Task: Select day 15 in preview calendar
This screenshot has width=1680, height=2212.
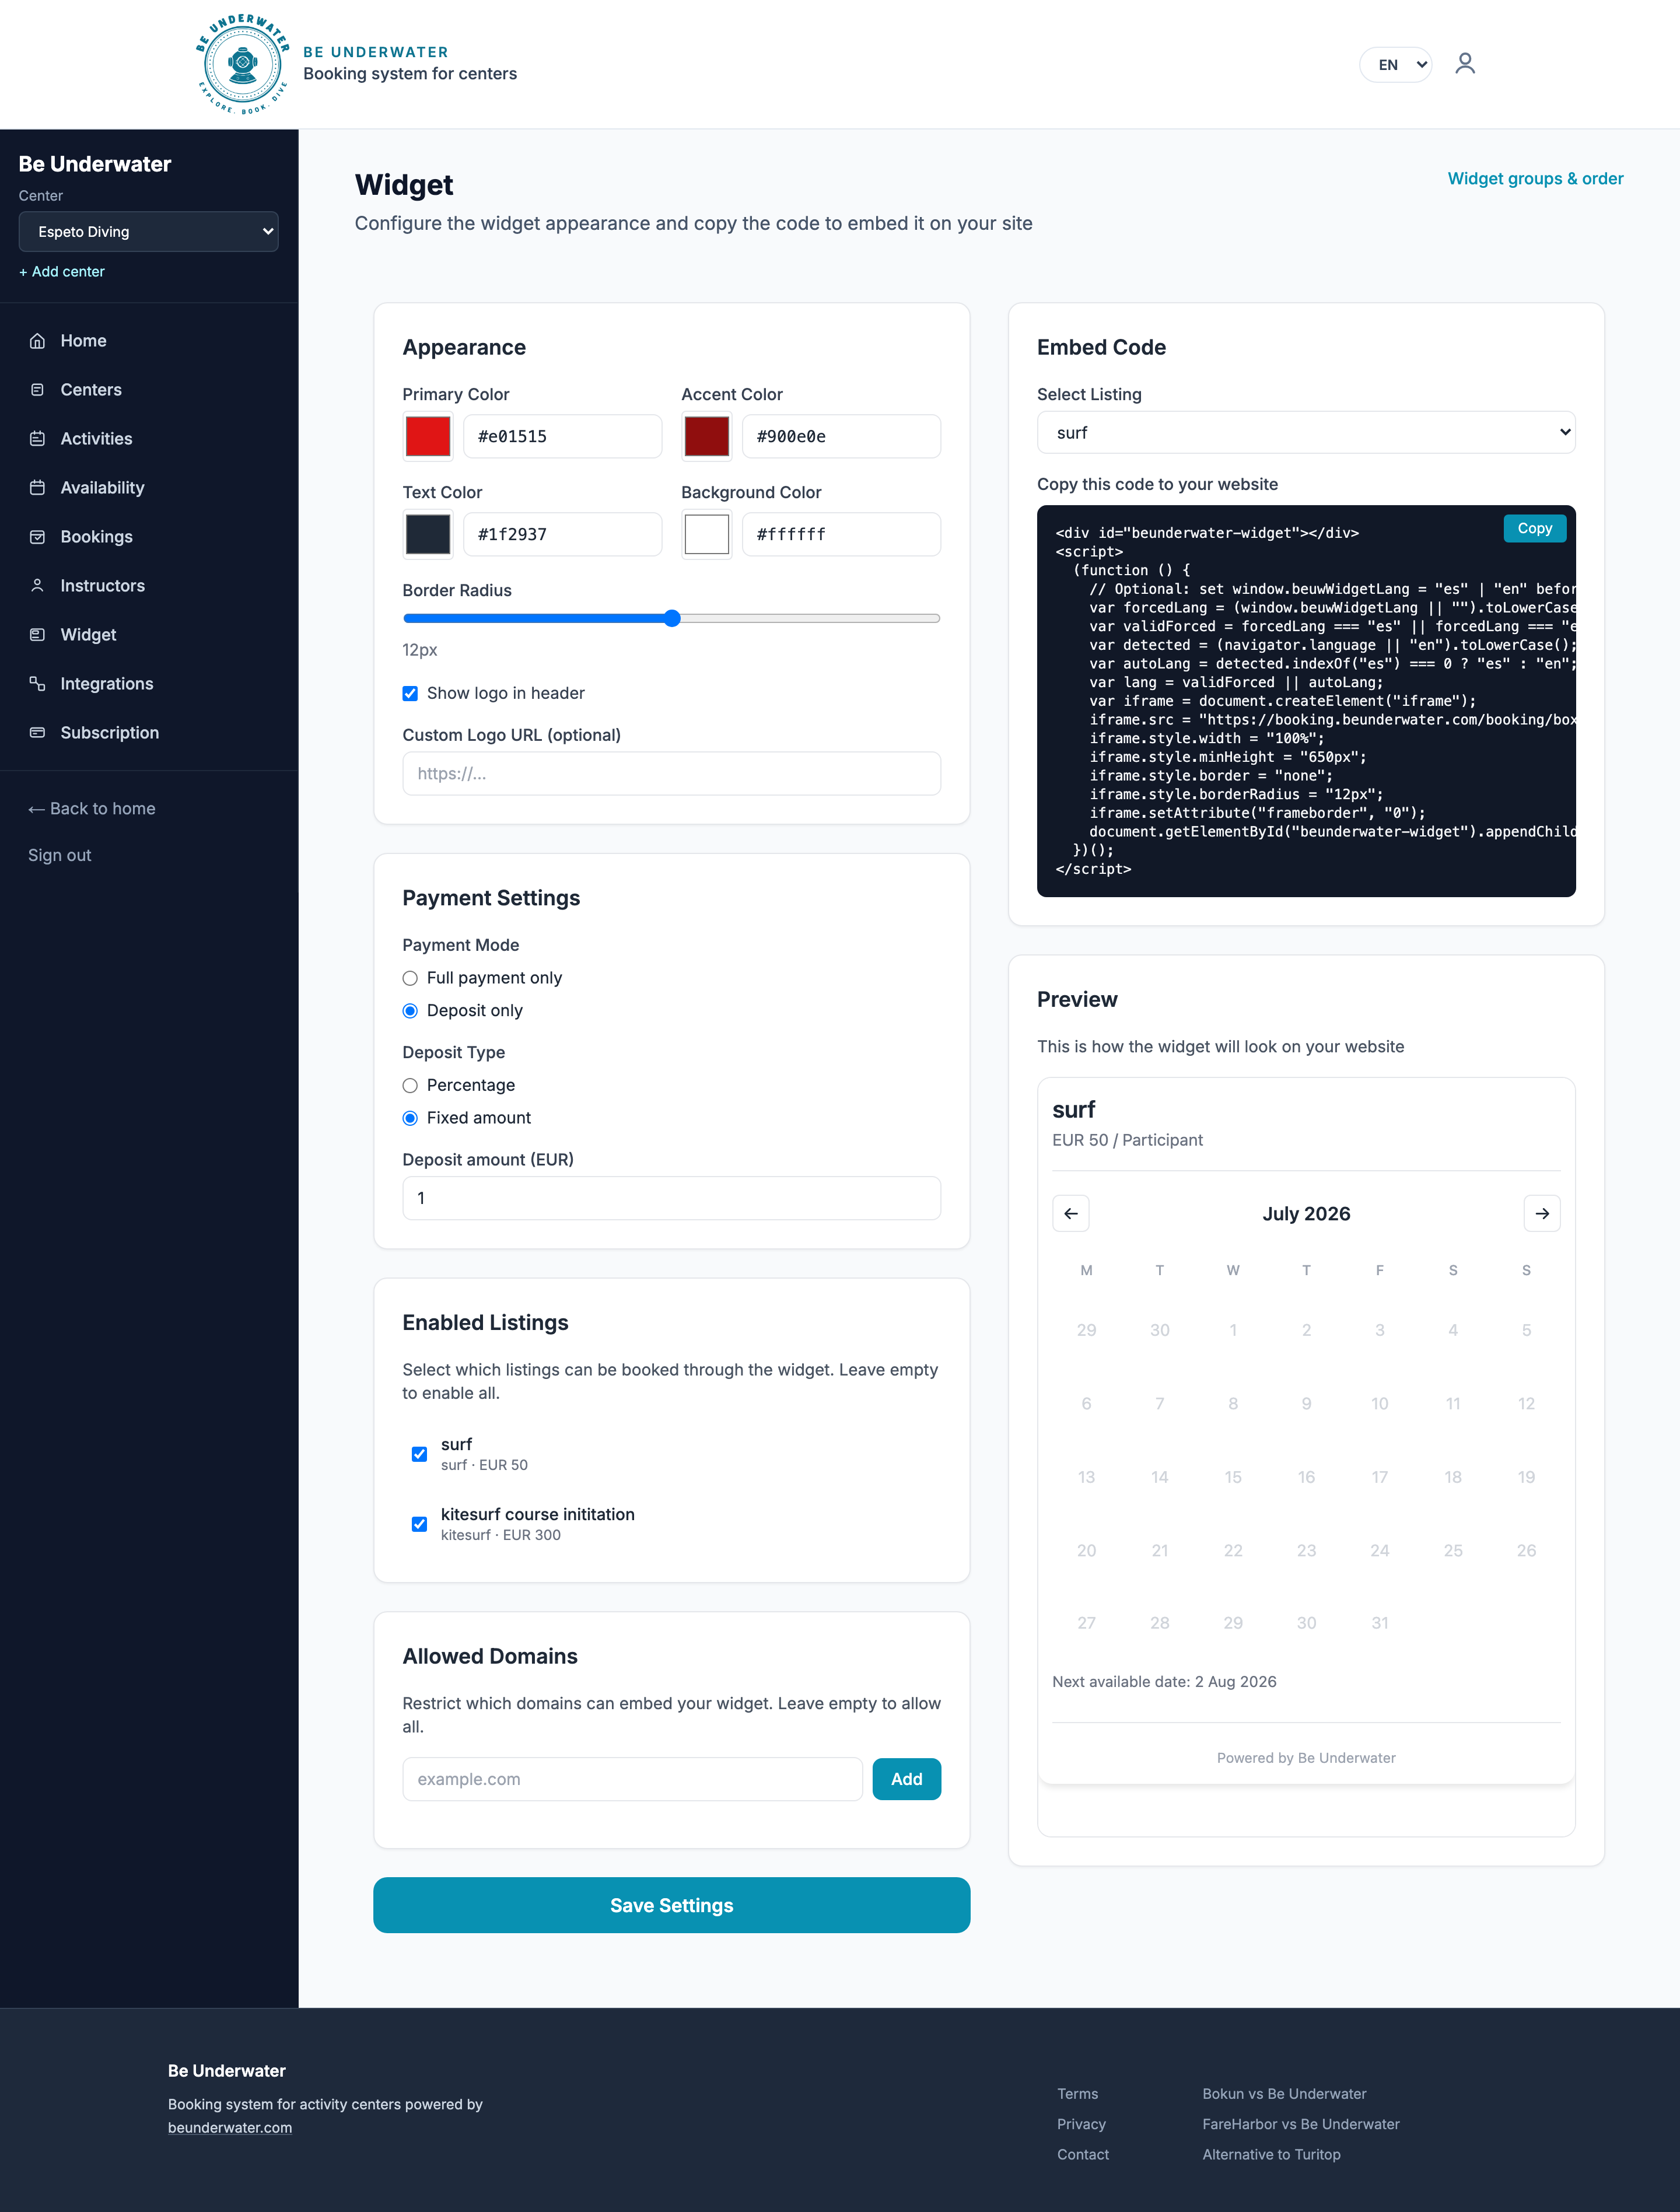Action: [x=1233, y=1478]
